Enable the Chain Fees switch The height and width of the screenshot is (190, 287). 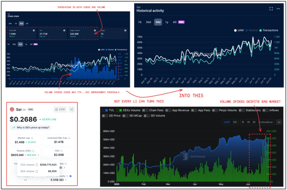pos(145,110)
